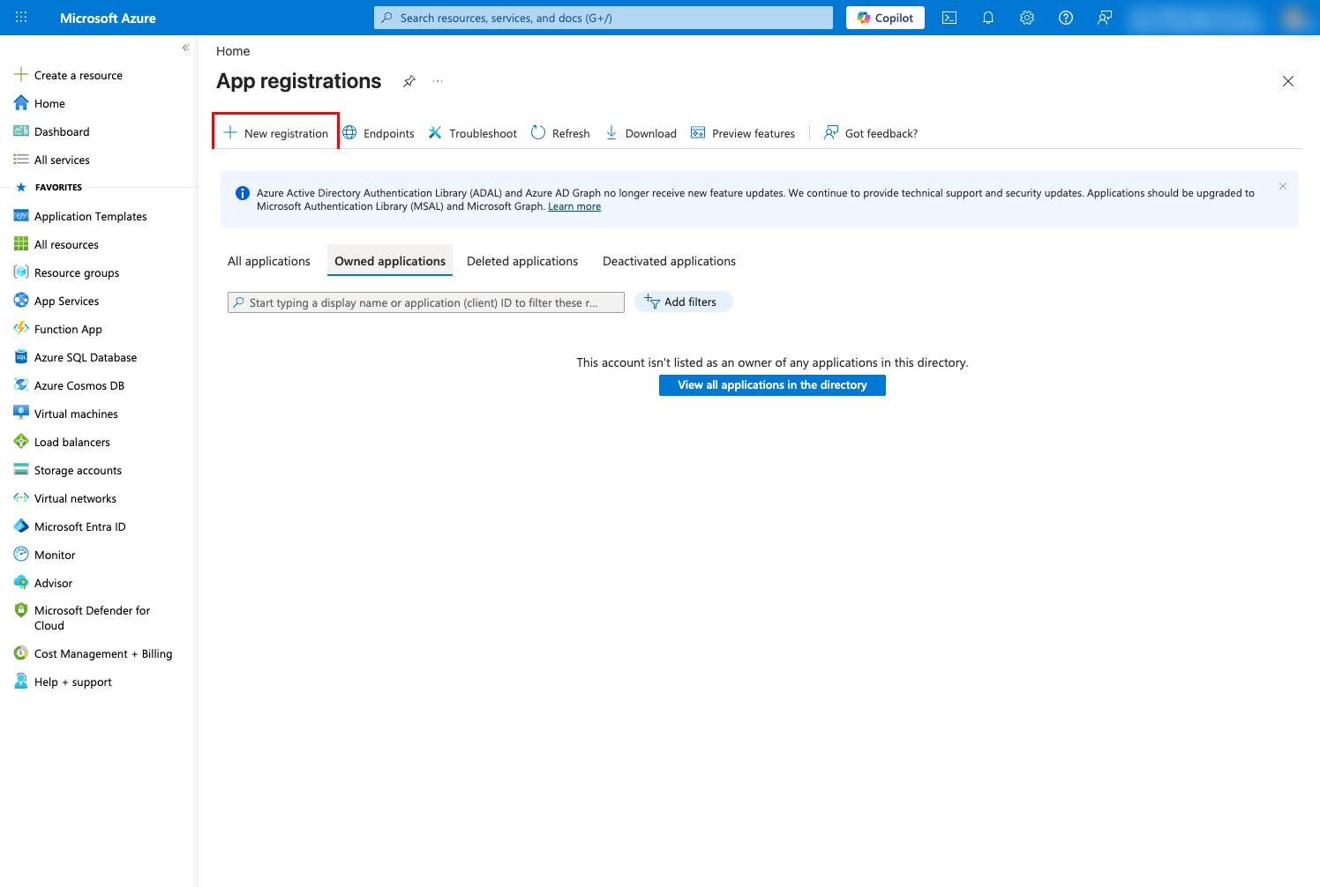
Task: Switch to Deleted applications tab
Action: [x=522, y=261]
